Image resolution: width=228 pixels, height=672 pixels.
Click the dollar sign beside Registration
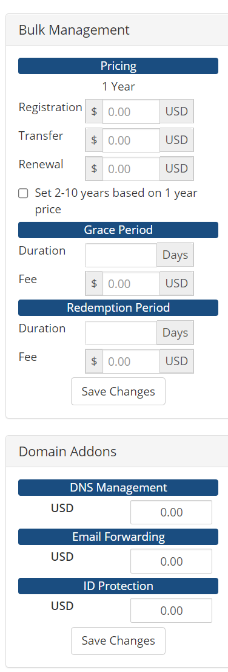94,112
